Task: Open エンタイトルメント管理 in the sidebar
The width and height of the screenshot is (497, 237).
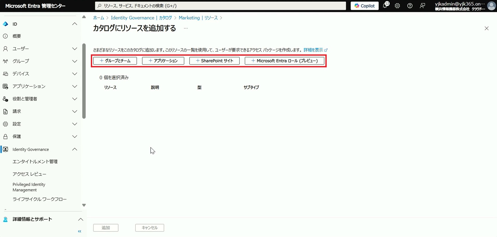Action: [x=35, y=161]
